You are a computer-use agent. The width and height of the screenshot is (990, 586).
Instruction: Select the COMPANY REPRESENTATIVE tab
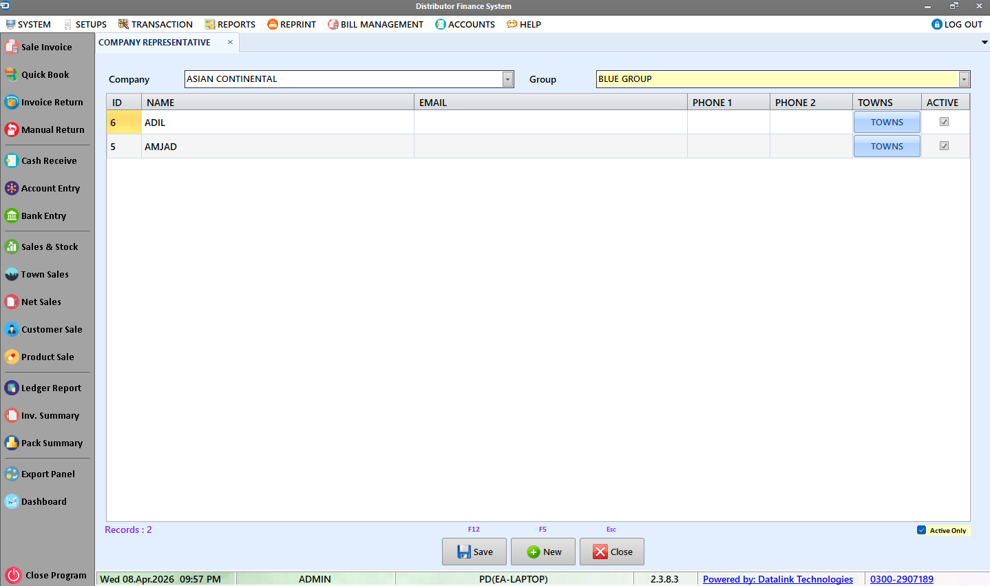point(154,43)
